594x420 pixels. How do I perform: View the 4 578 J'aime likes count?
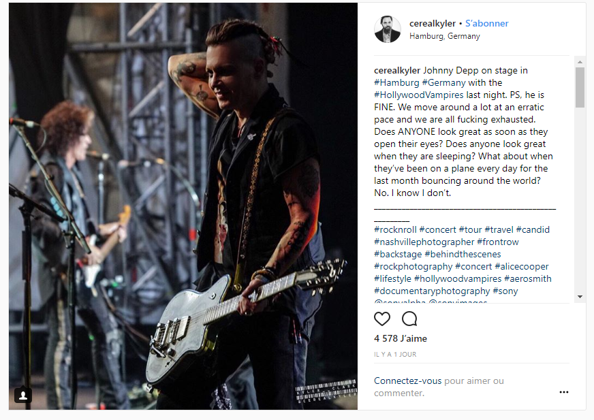(x=401, y=338)
